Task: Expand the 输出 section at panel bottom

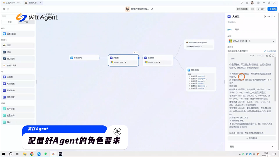Action: click(272, 147)
